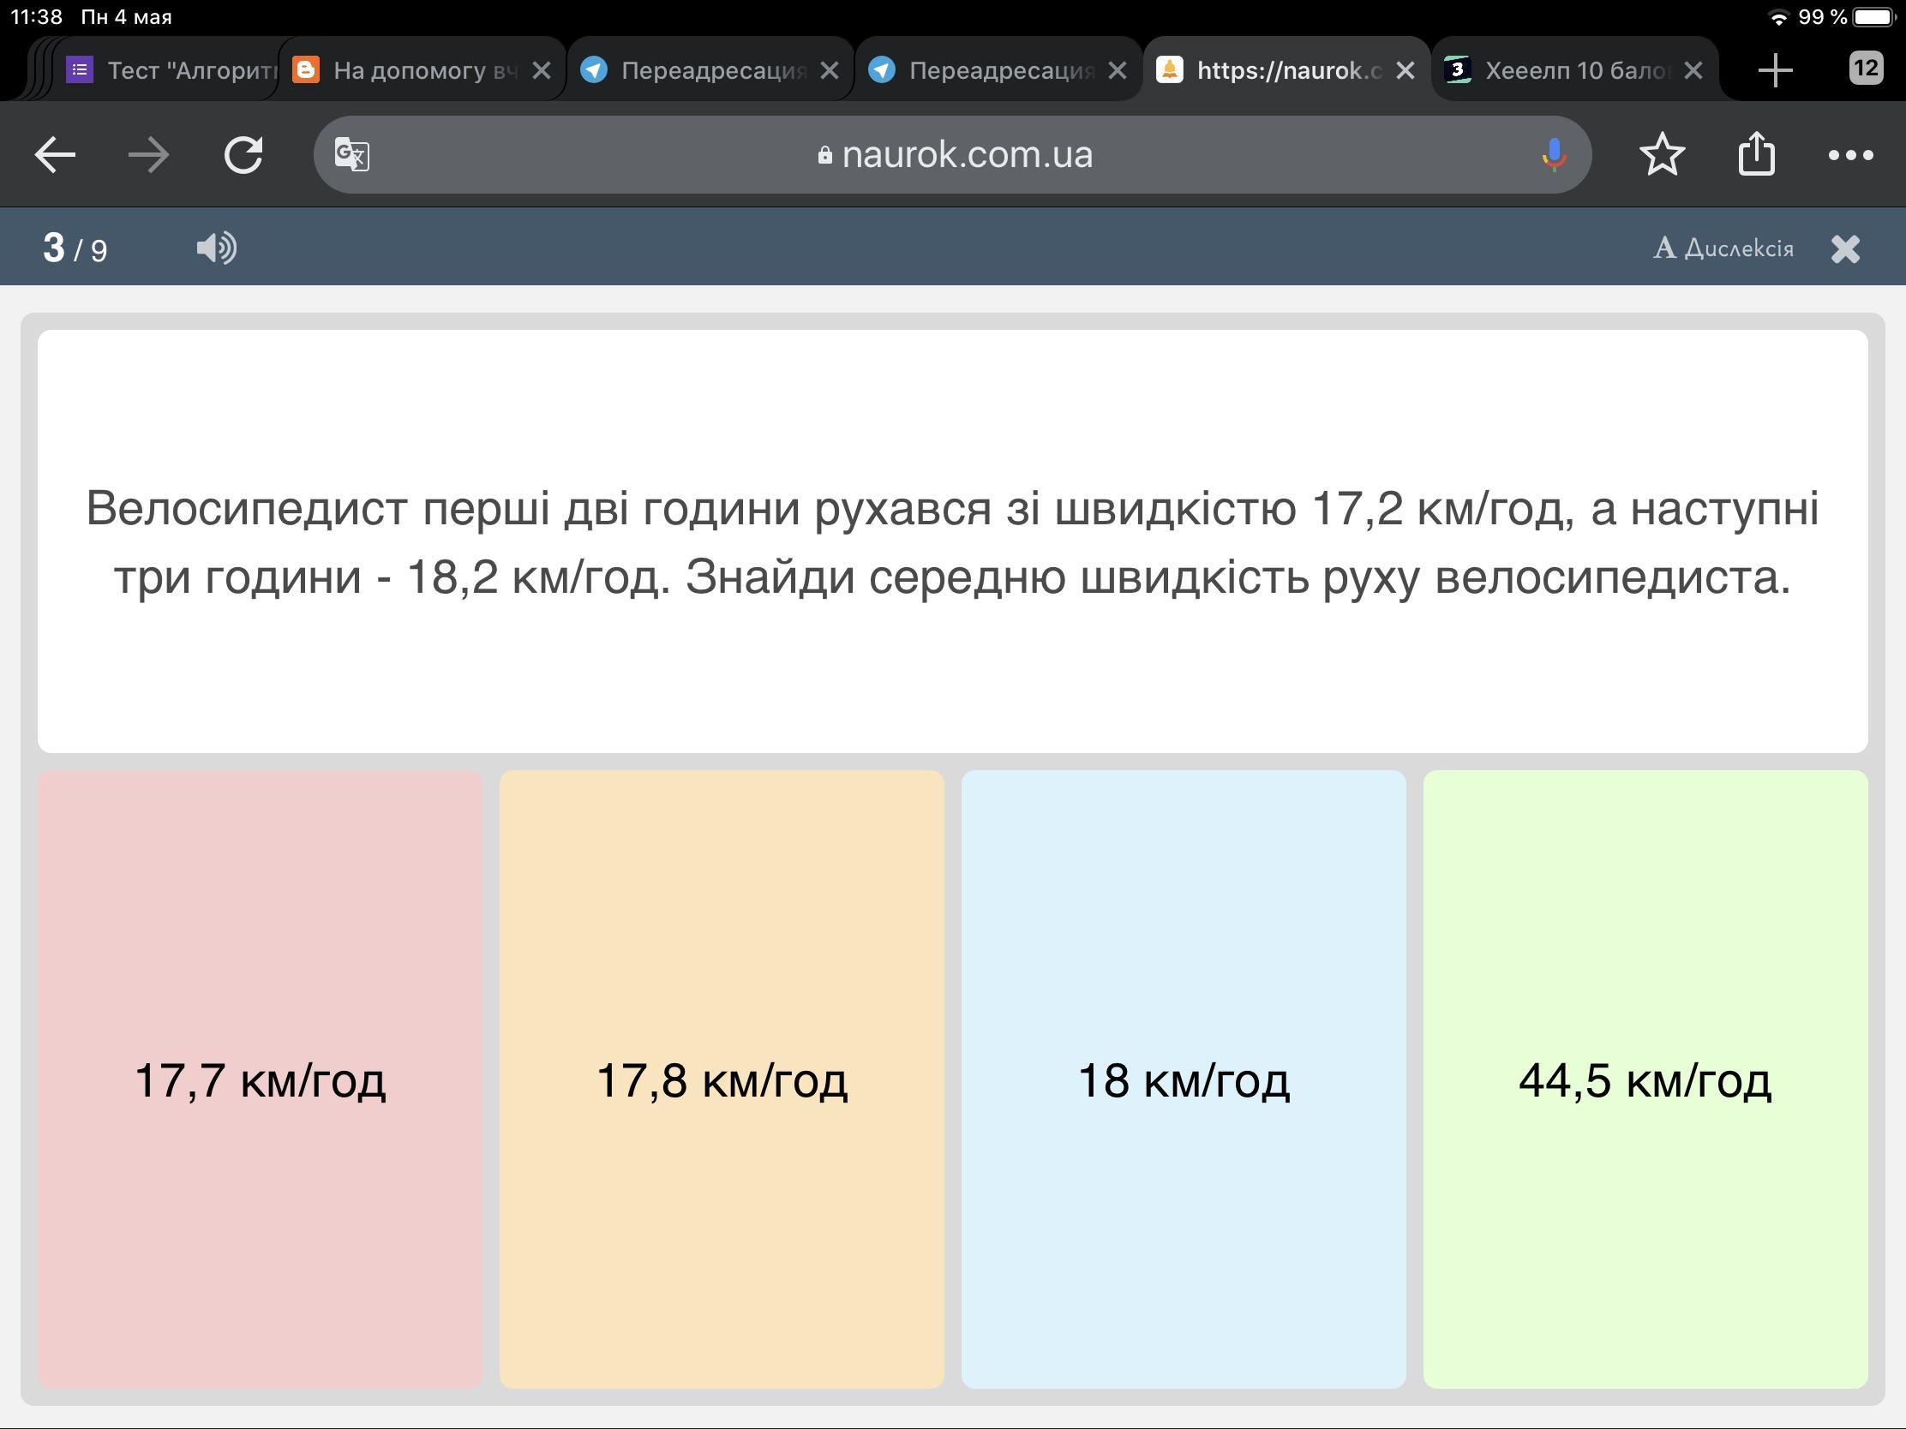Tap the Google Translate icon in address bar

[352, 156]
